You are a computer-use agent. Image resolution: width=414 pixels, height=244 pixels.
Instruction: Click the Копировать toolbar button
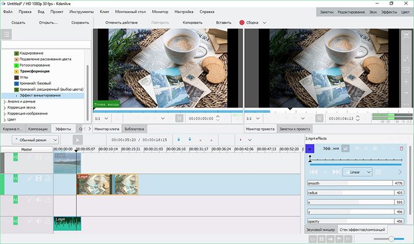click(193, 22)
